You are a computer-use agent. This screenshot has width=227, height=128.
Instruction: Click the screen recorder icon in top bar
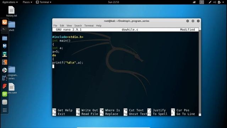[x=194, y=2]
